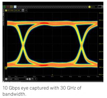Viewport: 107px width, 98px height.
Task: Toggle the small gray button after offset field
Action: [x=23, y=10]
